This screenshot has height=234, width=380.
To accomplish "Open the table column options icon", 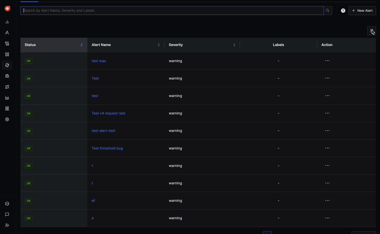I will [372, 31].
